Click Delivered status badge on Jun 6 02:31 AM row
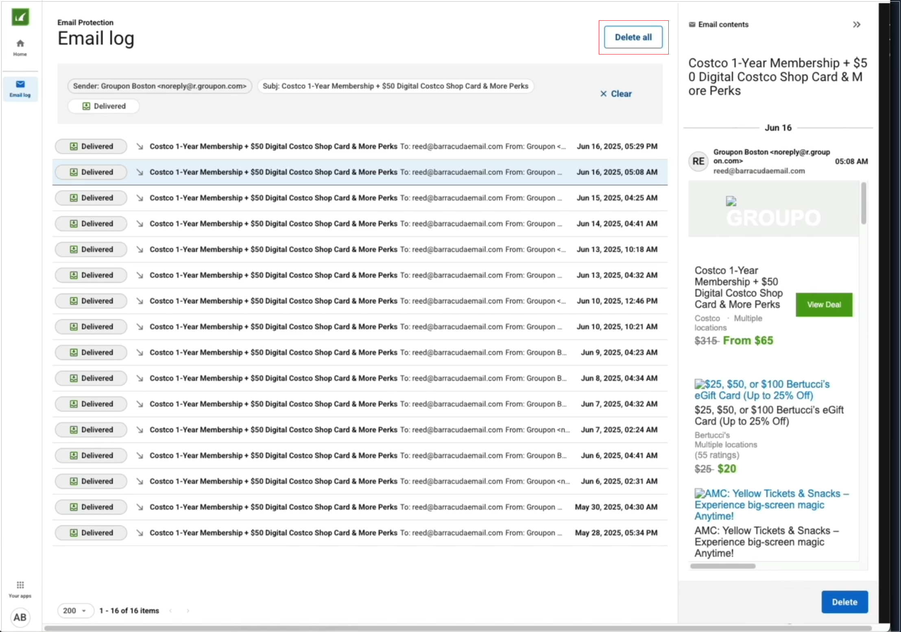Screen dimensions: 901x632 coord(91,481)
